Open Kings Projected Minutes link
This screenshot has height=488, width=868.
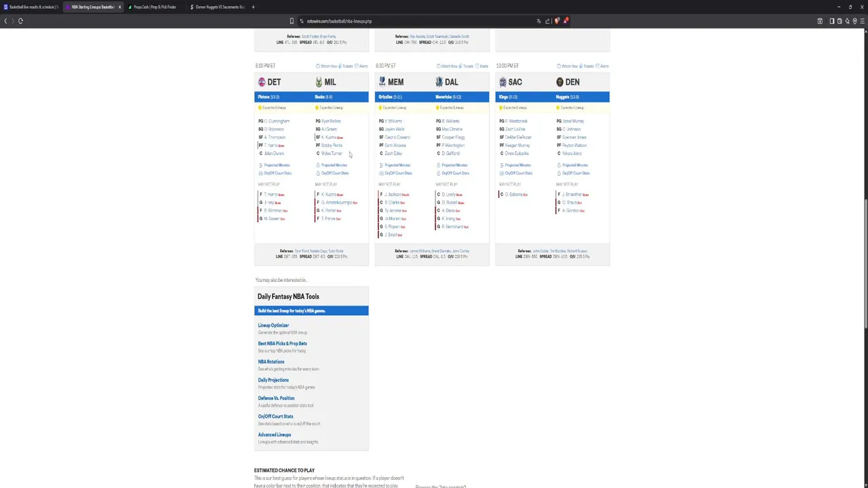(515, 165)
